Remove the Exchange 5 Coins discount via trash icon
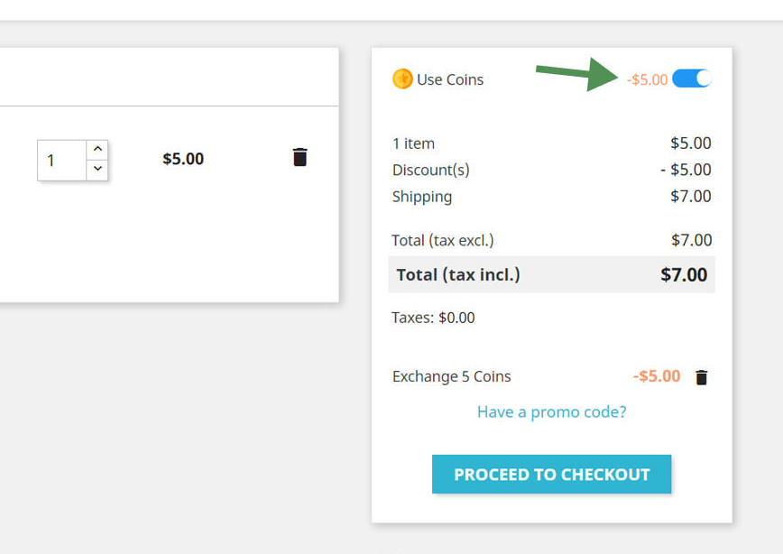Viewport: 783px width, 554px height. click(703, 377)
